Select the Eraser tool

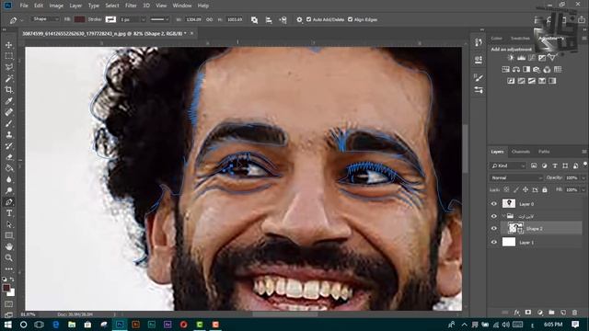[x=8, y=157]
